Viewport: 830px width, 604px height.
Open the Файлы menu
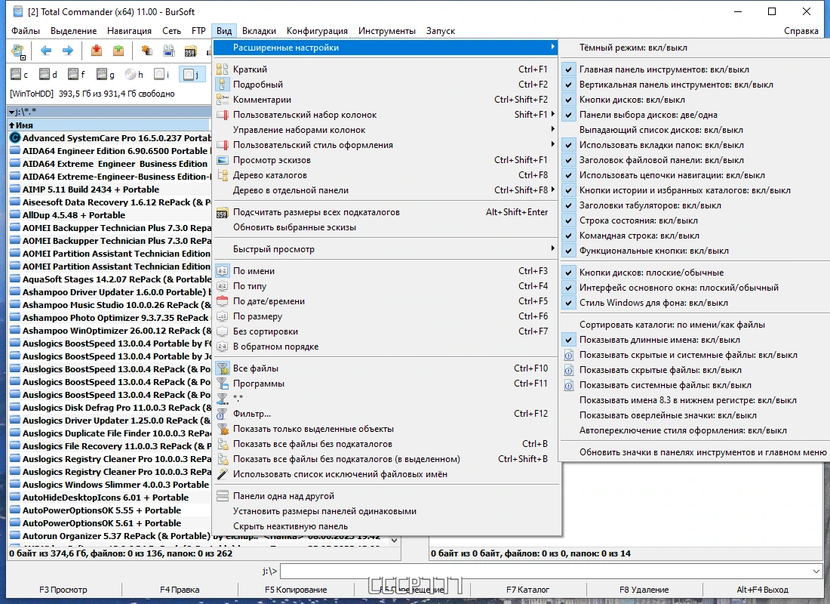[x=26, y=31]
